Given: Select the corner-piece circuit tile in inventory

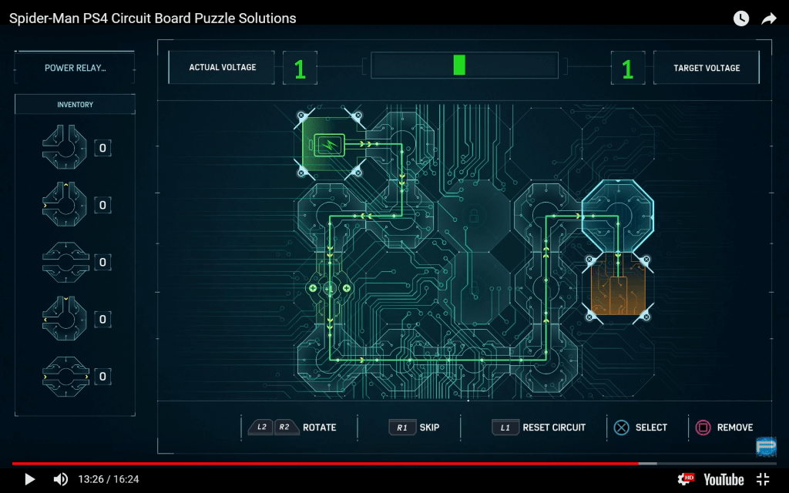Looking at the screenshot, I should [65, 147].
